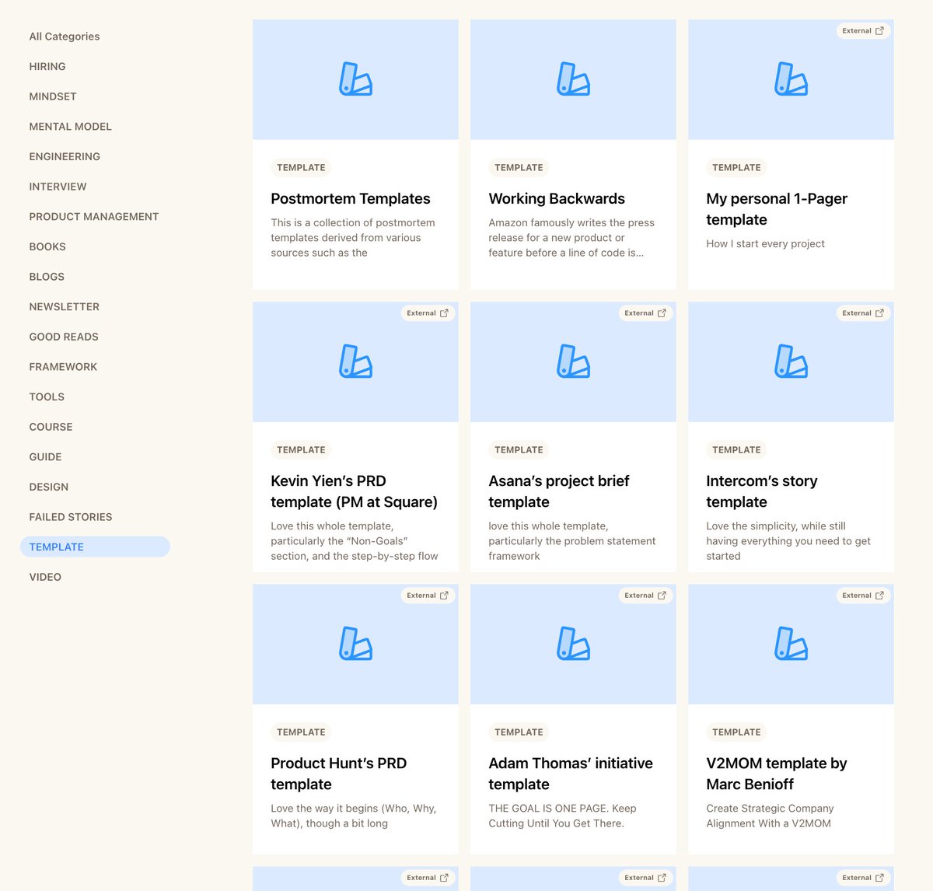
Task: Select the INTERVIEW category
Action: click(x=58, y=187)
